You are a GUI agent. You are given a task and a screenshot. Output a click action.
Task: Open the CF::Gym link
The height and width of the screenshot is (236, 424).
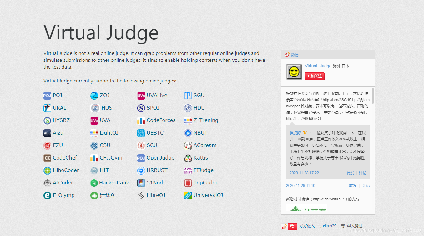(x=111, y=158)
